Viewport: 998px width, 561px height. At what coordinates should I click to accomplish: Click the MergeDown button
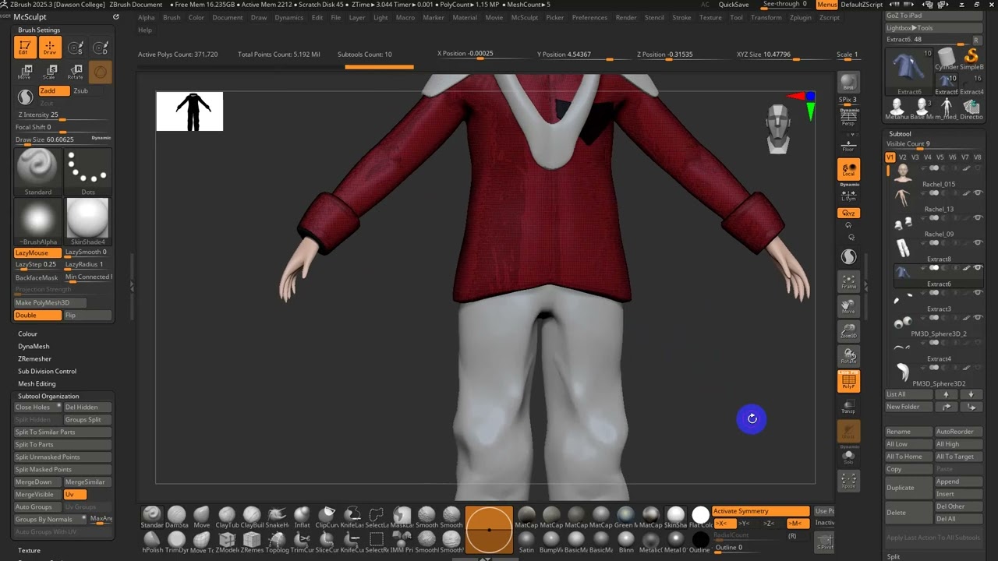(37, 482)
